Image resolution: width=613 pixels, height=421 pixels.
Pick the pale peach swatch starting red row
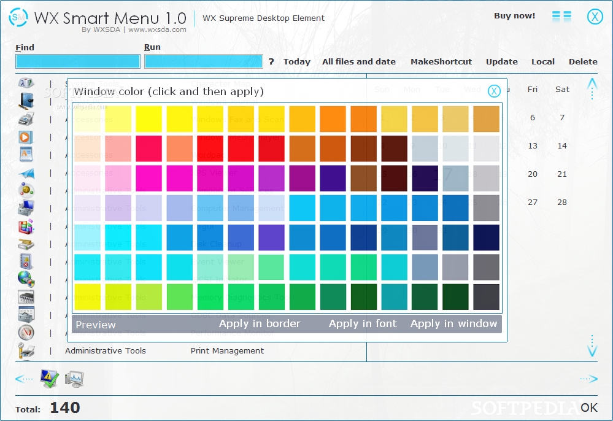pos(88,149)
